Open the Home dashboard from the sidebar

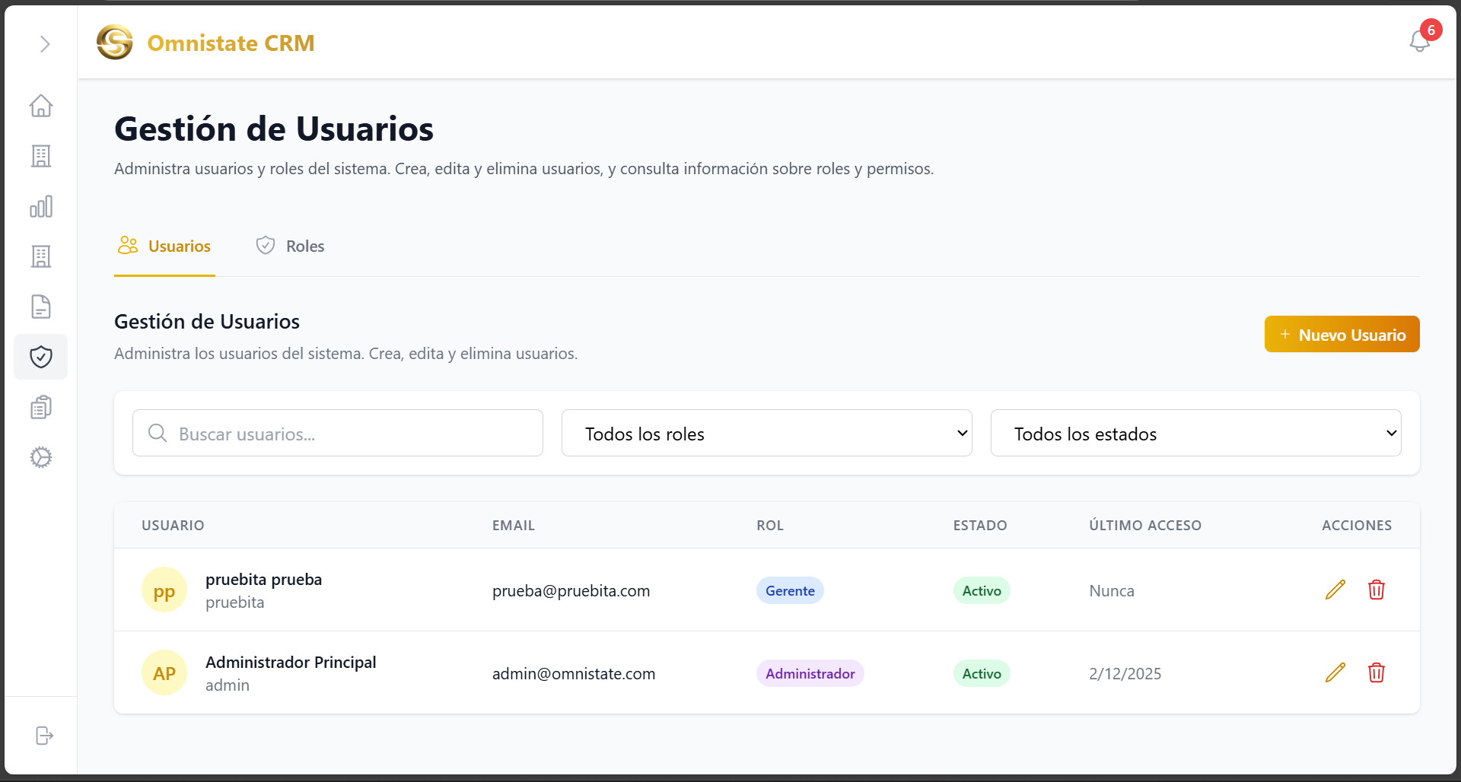point(41,106)
